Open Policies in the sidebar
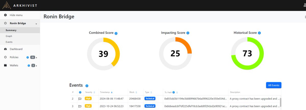306x110 pixels. pyautogui.click(x=14, y=57)
